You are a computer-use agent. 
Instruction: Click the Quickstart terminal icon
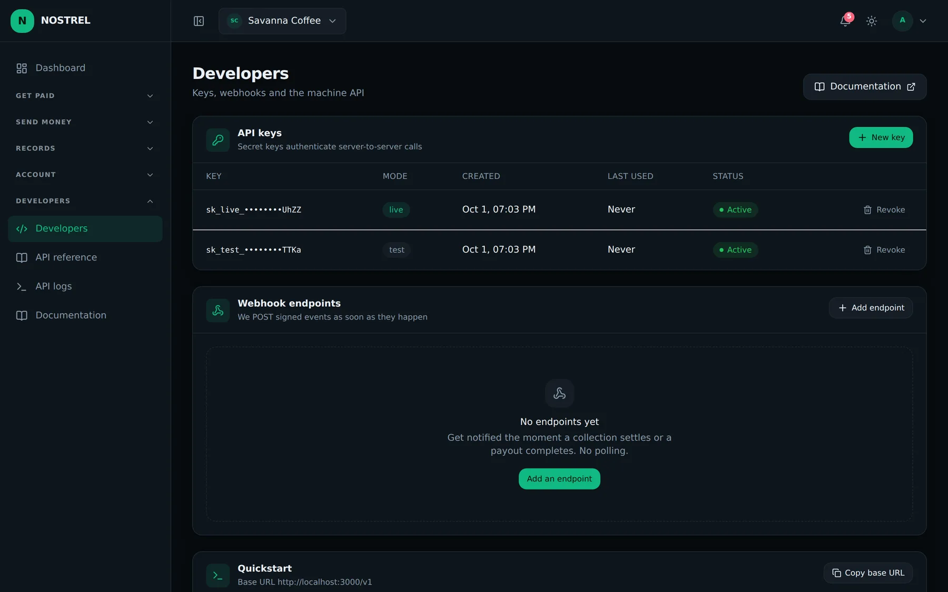[218, 576]
